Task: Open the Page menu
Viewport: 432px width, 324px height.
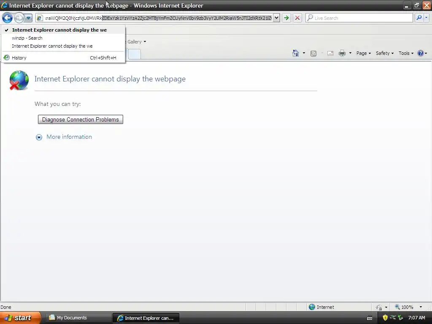Action: 363,53
